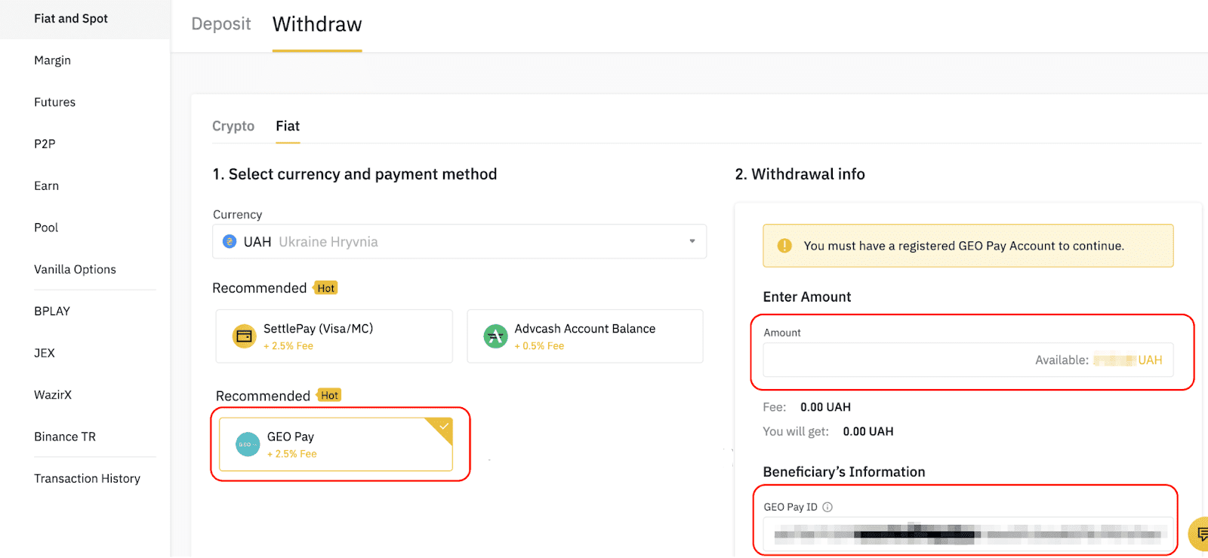Viewport: 1208px width, 558px height.
Task: Select Advcash Account Balance payment method
Action: click(x=584, y=336)
